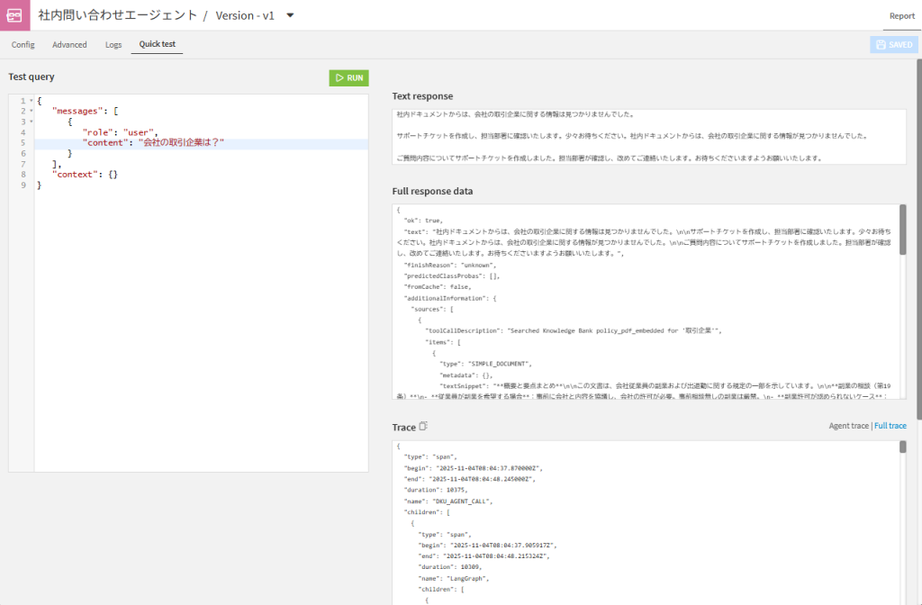Copy the trace using the copy icon
The width and height of the screenshot is (922, 605).
point(424,427)
